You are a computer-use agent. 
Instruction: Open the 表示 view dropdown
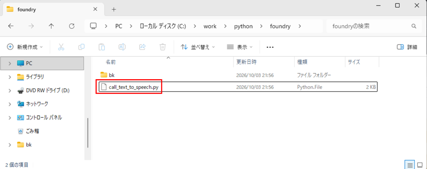click(240, 47)
